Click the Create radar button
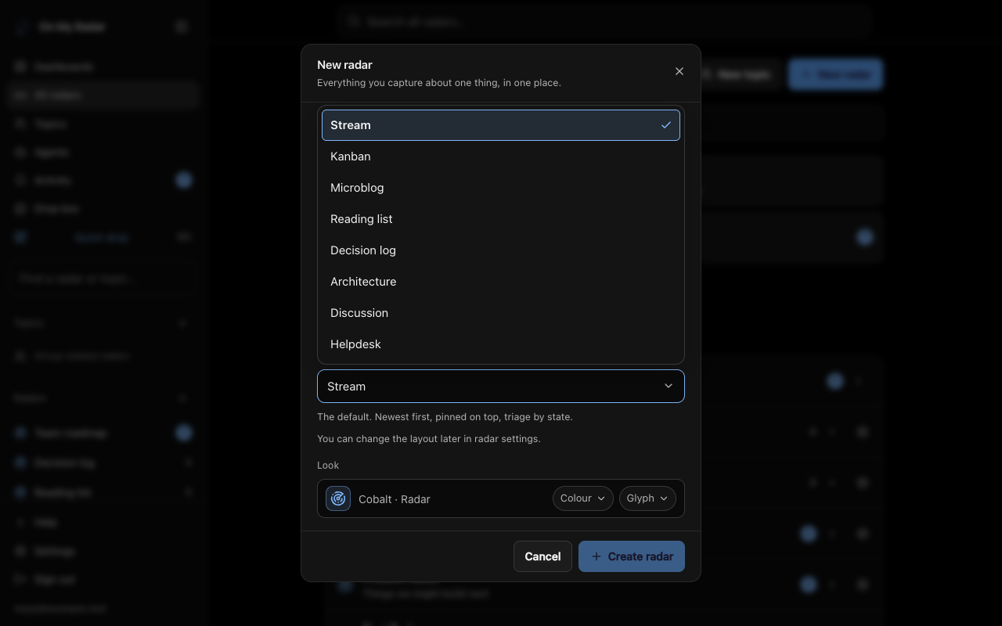Screen dimensions: 1002x626 pos(632,556)
